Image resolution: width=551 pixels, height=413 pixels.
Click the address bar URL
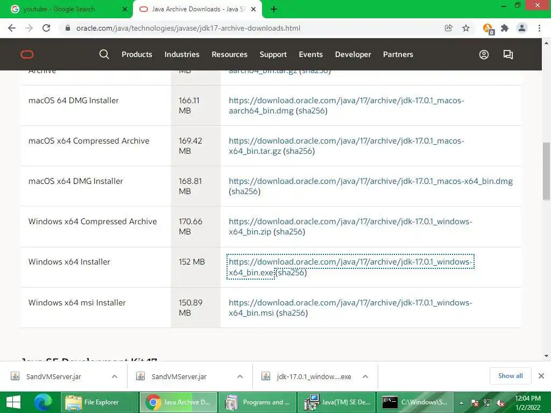[x=188, y=28]
